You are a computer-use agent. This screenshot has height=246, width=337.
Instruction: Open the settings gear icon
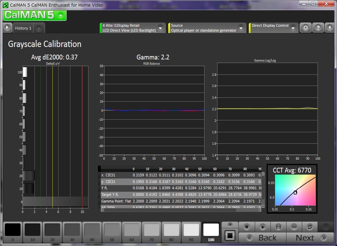click(306, 28)
